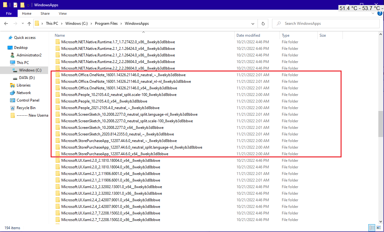Switch to details view button in status bar
Screen dimensions: 384x232
pyautogui.click(x=371, y=228)
